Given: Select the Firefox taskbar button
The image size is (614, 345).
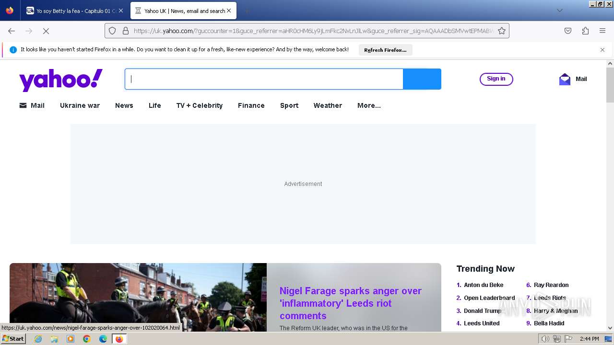Looking at the screenshot, I should pos(119,339).
